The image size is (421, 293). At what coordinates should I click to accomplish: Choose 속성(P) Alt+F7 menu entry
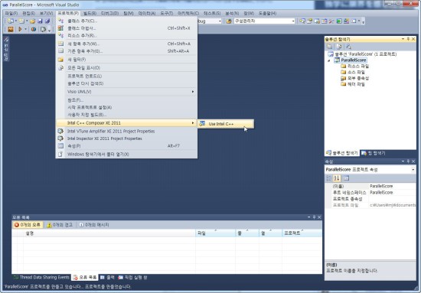[x=126, y=146]
